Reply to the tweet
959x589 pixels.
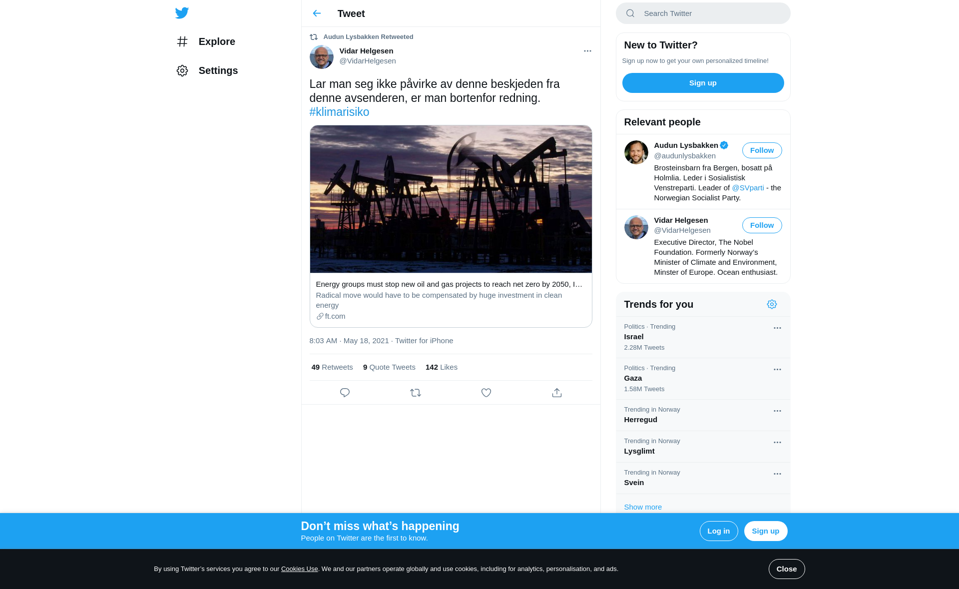(345, 393)
